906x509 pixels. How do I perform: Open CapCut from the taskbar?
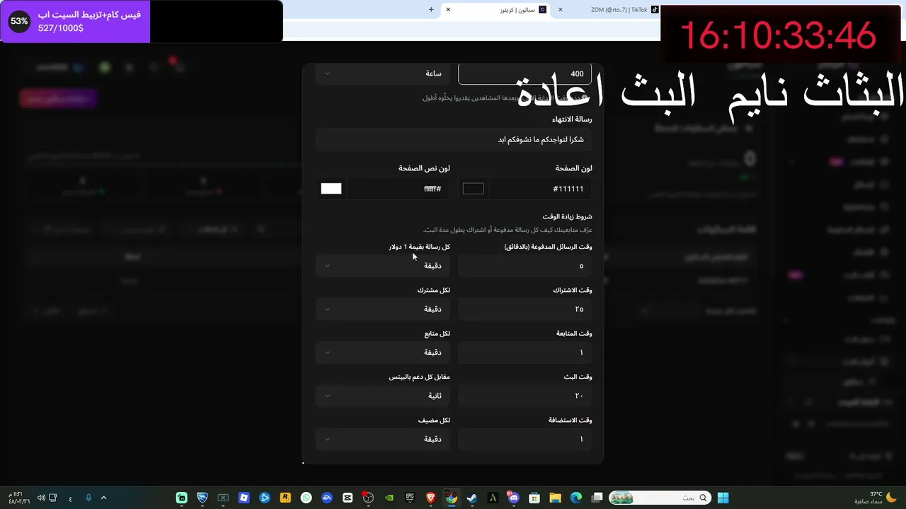(x=348, y=498)
